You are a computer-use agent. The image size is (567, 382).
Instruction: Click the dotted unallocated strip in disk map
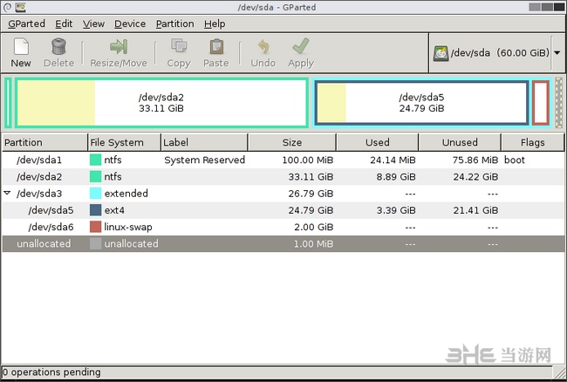pyautogui.click(x=558, y=103)
